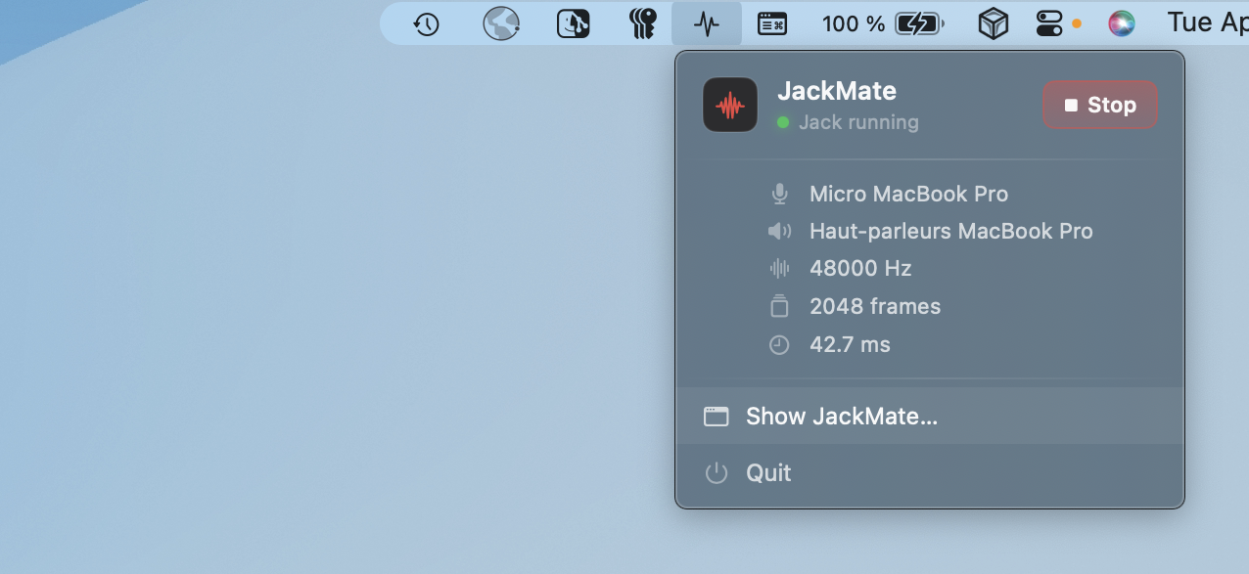Click the globe icon in the menu bar

point(501,24)
